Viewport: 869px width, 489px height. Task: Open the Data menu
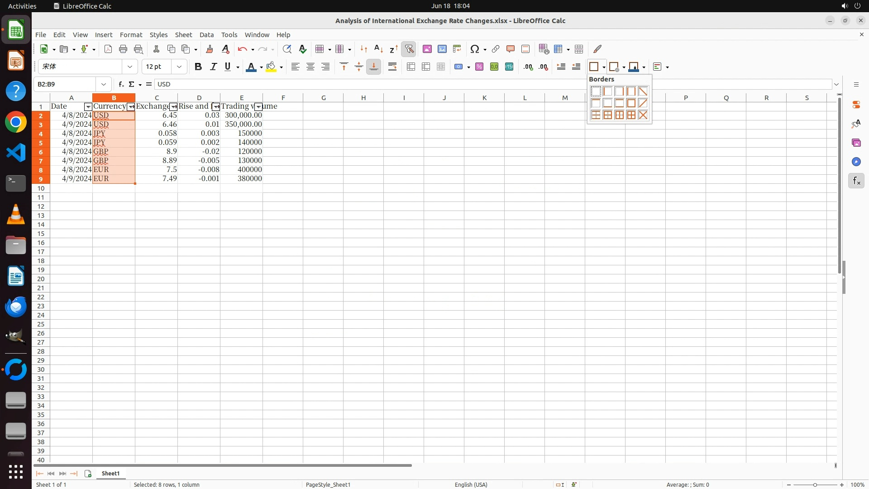coord(206,35)
